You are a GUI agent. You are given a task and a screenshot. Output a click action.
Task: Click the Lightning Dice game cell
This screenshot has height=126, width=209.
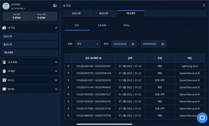pyautogui.click(x=189, y=66)
